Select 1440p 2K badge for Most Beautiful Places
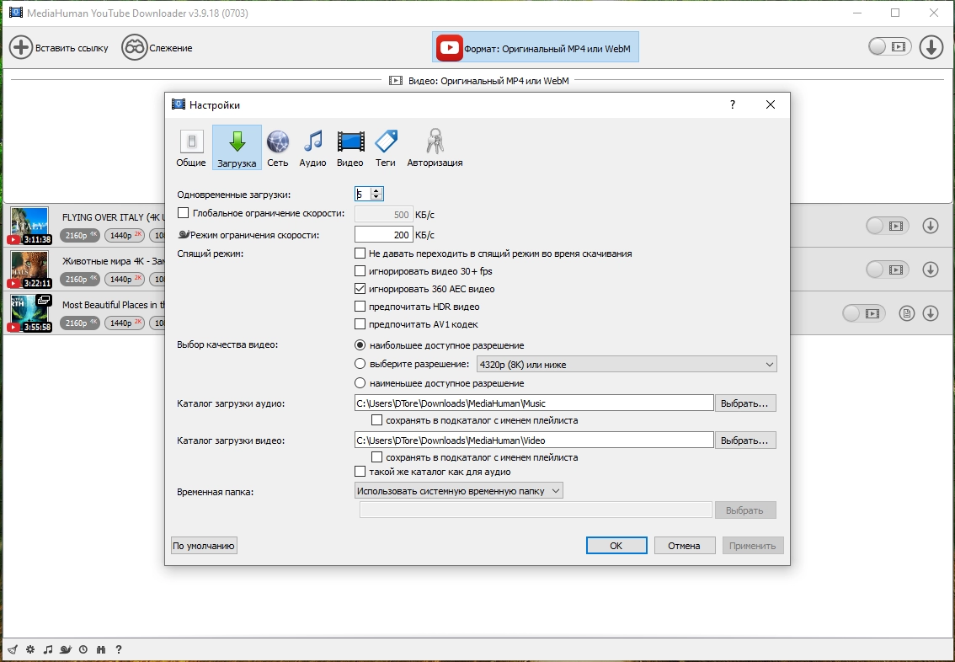This screenshot has height=662, width=955. coord(125,323)
